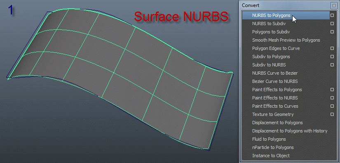340x163 pixels.
Task: Open option box for Subdiv to Polygons
Action: tap(332, 57)
